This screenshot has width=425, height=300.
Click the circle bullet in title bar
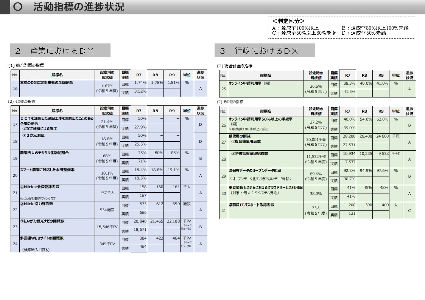point(18,7)
